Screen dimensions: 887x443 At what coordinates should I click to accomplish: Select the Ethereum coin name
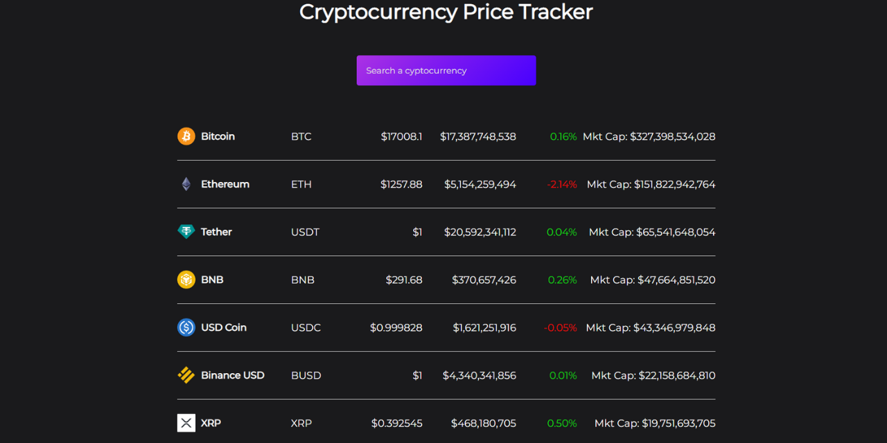coord(225,184)
